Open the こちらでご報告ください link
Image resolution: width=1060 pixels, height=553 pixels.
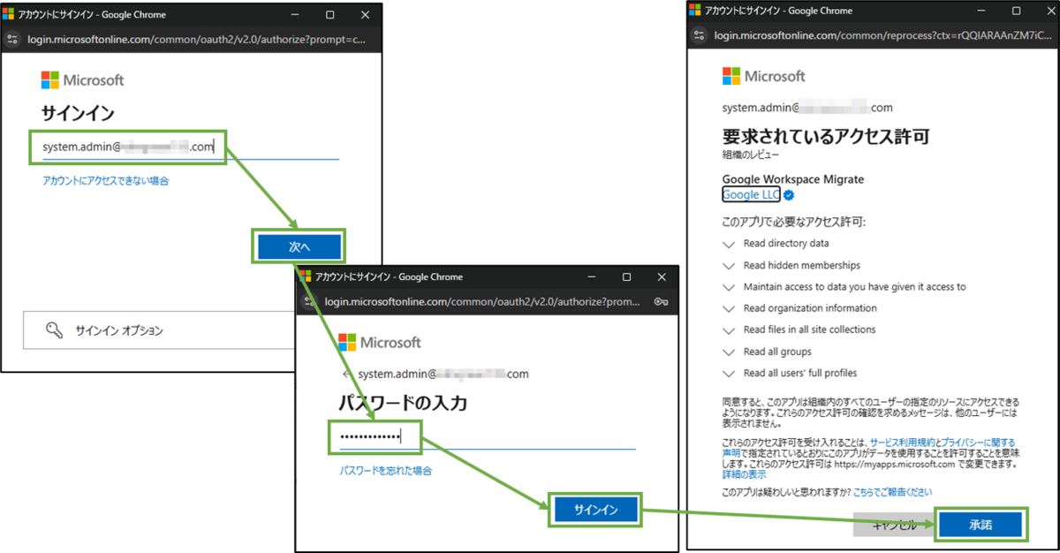[x=892, y=491]
